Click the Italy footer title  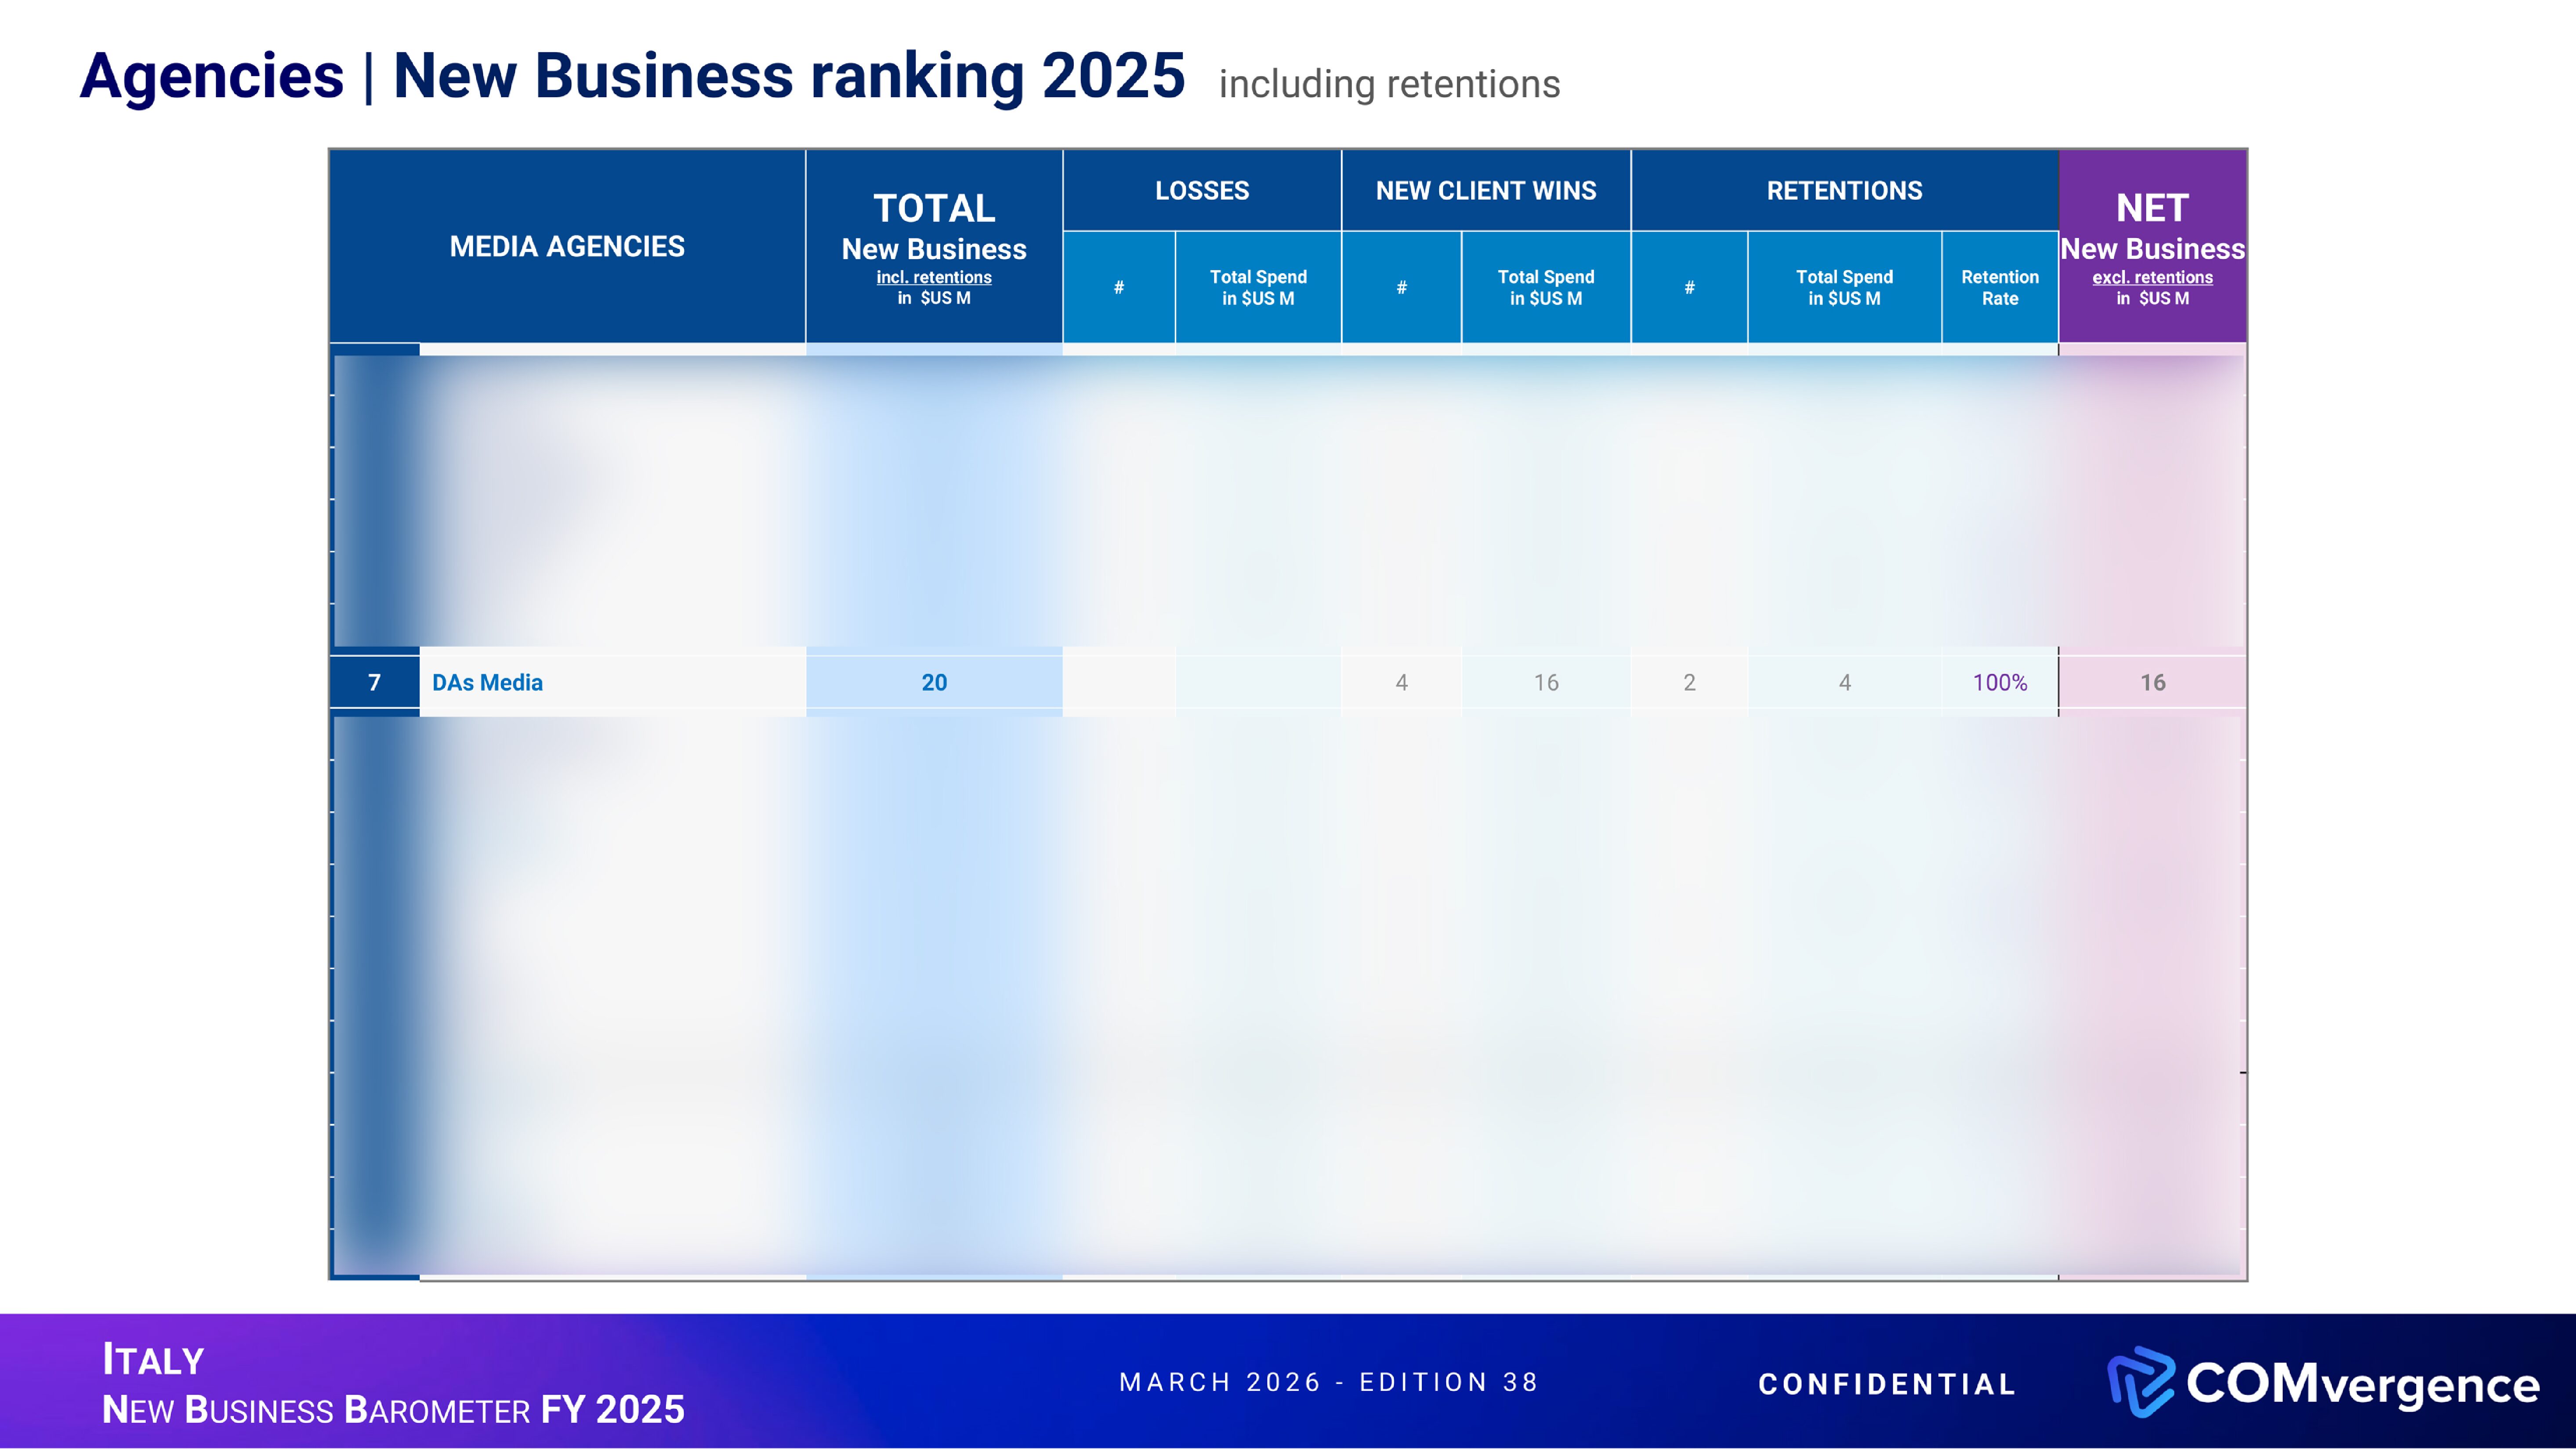153,1360
